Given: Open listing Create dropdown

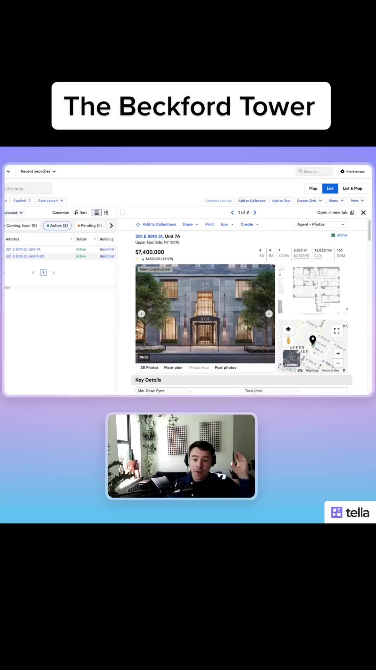Looking at the screenshot, I should [250, 224].
